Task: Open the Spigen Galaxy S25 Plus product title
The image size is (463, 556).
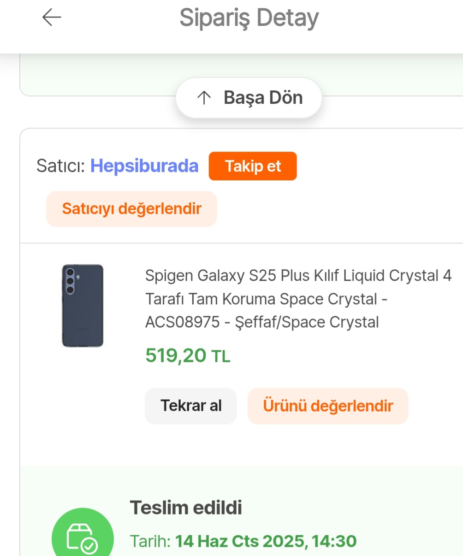Action: click(298, 299)
